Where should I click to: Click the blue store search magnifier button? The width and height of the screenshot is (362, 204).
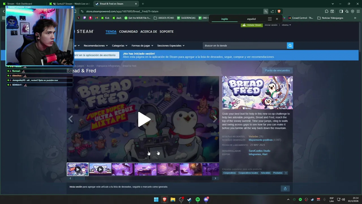[290, 46]
